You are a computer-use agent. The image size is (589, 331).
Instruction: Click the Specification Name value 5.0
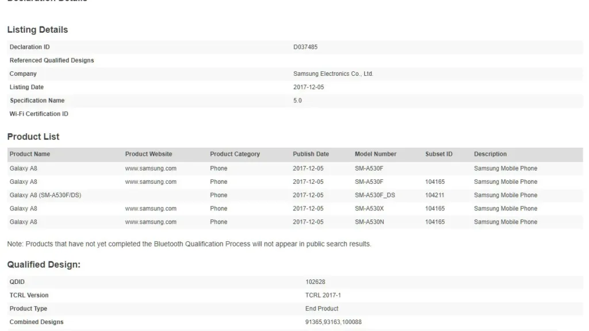[x=297, y=101]
